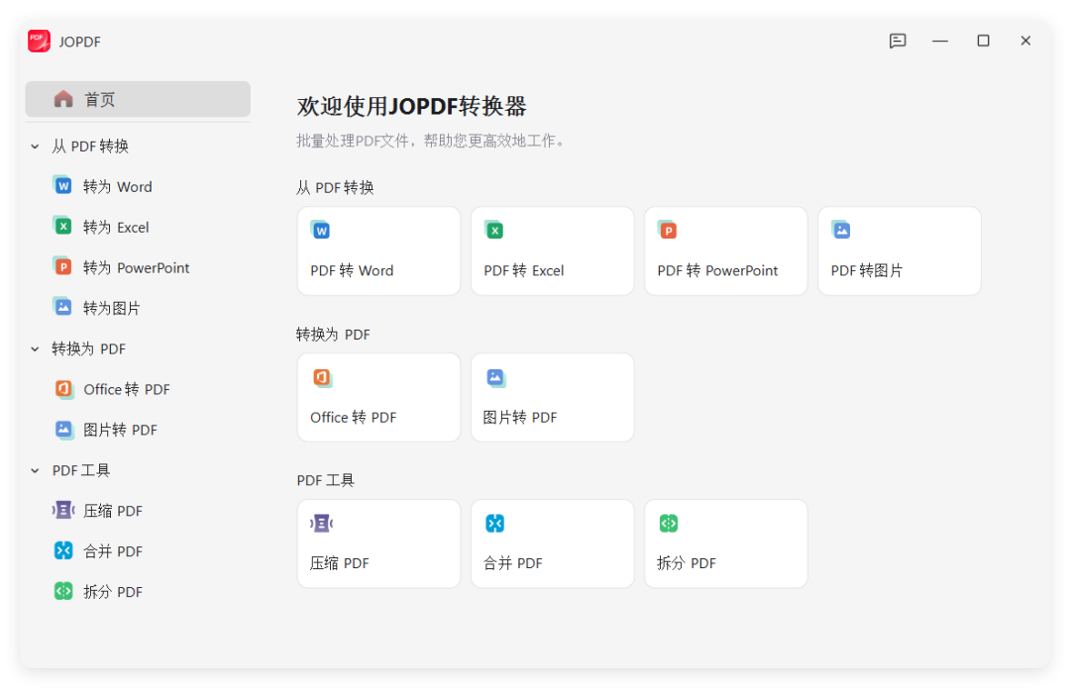Click the JOPDF app logo icon
Screen dimensions: 1070x688
(39, 41)
